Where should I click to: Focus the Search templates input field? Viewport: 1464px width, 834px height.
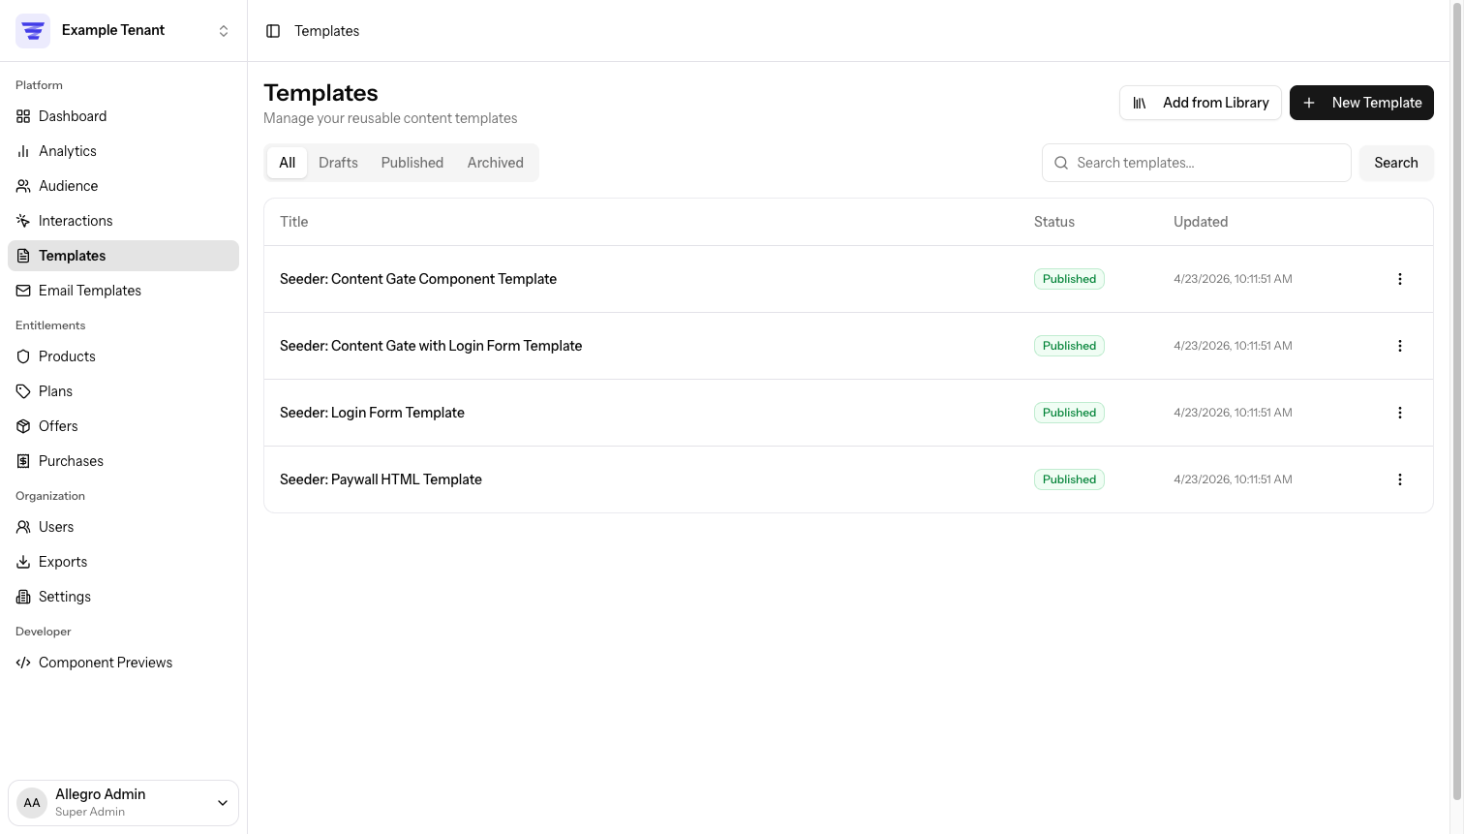pyautogui.click(x=1197, y=163)
